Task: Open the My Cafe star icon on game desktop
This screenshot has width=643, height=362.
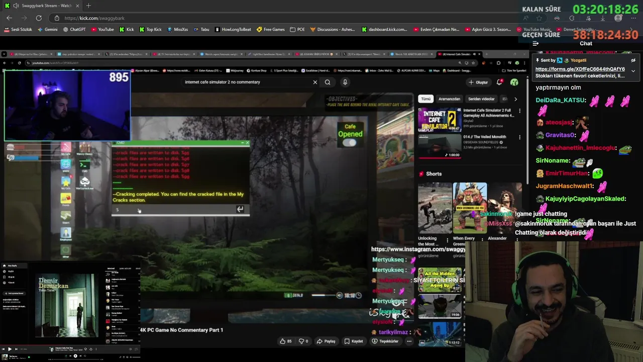Action: click(66, 182)
